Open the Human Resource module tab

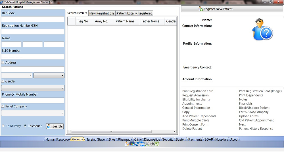(x=57, y=139)
